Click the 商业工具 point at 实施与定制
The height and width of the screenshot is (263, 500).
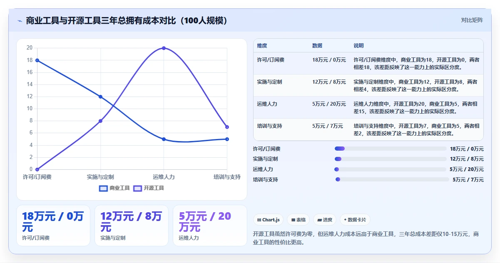click(x=100, y=97)
